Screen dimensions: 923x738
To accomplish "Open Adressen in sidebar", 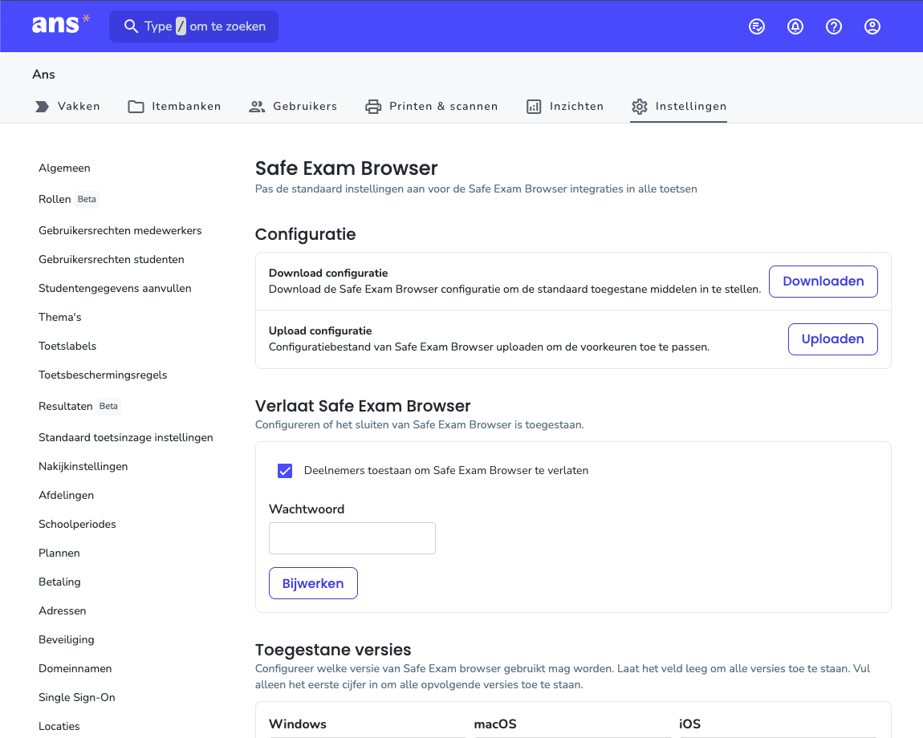I will click(x=63, y=611).
